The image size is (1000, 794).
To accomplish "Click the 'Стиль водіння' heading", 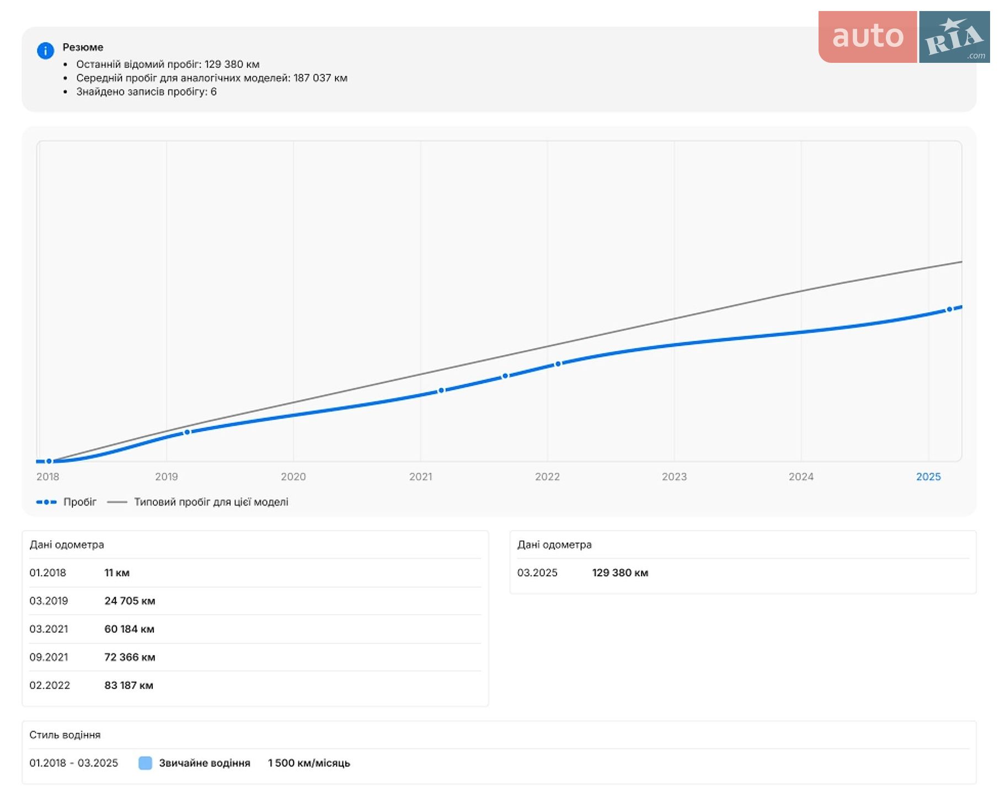I will pos(65,735).
